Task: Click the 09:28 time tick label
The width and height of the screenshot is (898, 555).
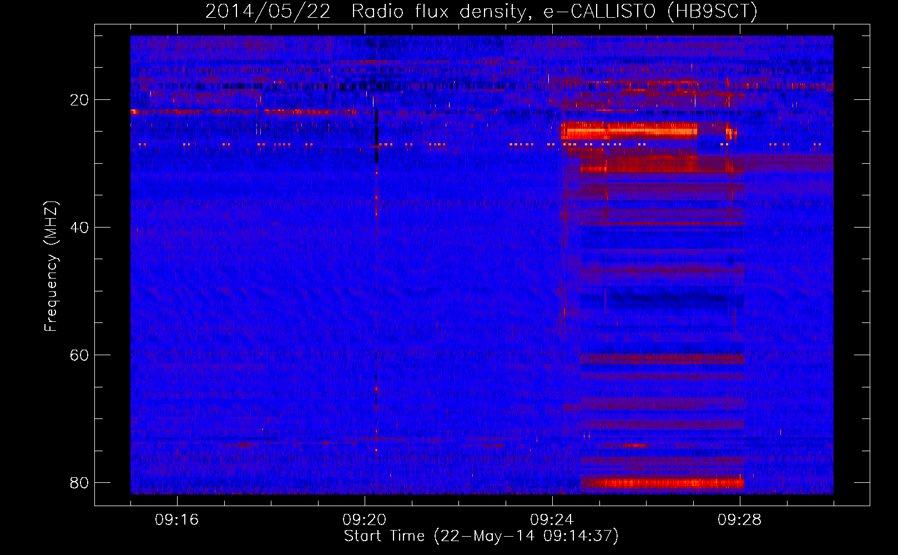Action: [739, 519]
